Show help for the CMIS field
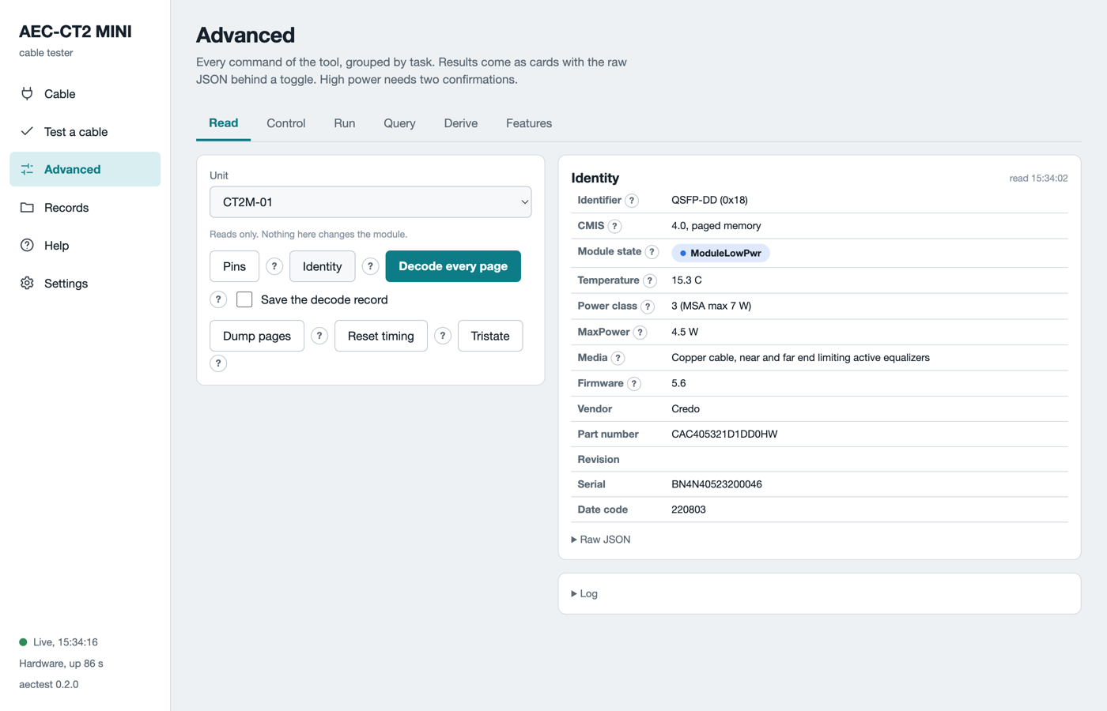The width and height of the screenshot is (1107, 711). (x=614, y=227)
